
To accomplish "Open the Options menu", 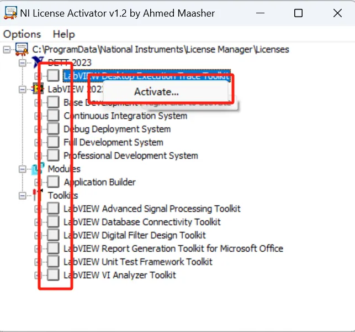I will click(22, 34).
